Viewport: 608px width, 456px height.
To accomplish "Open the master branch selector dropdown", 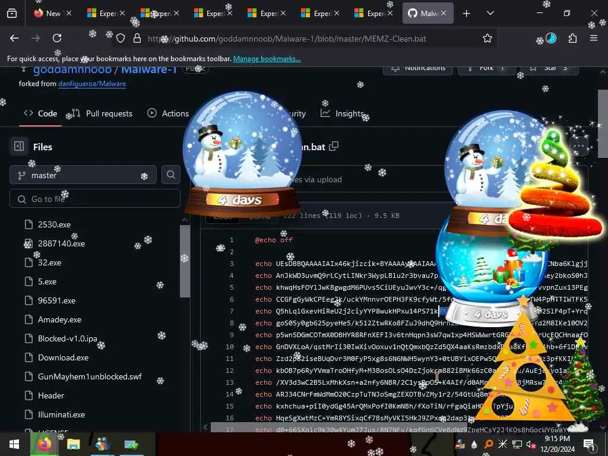I will [83, 175].
